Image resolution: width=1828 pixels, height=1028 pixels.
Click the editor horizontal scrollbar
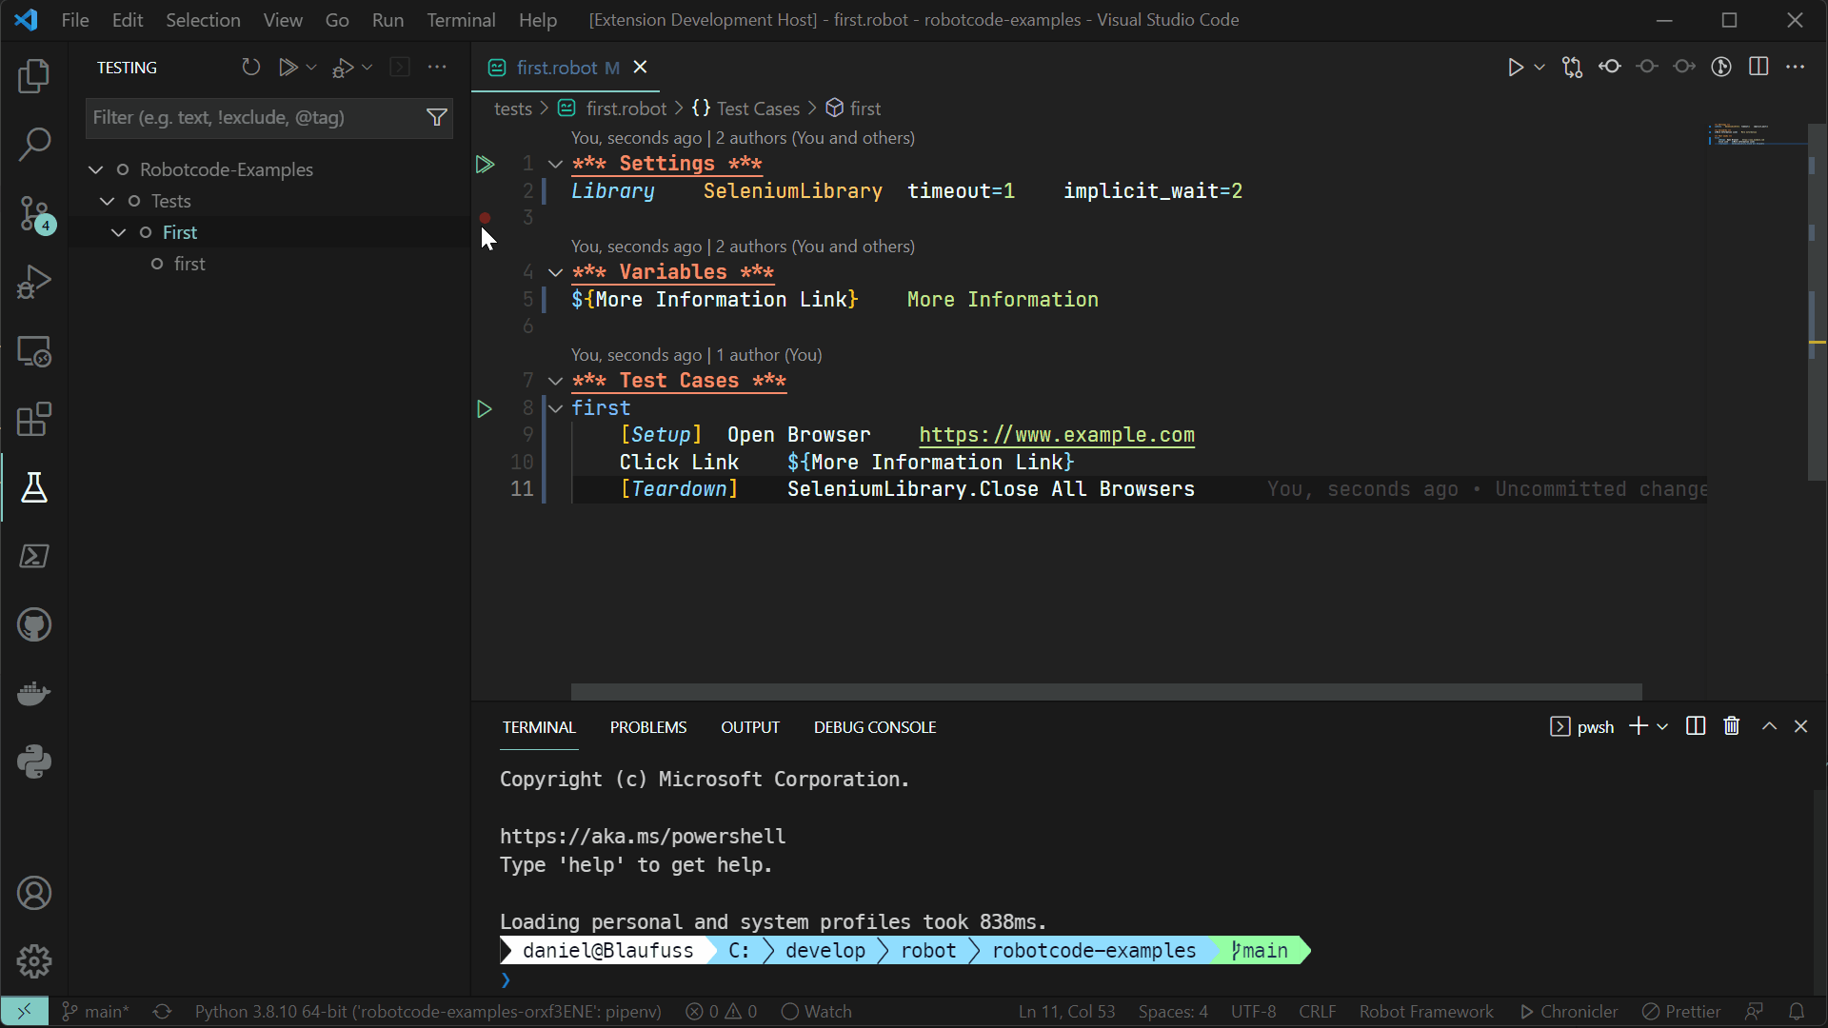point(1106,692)
